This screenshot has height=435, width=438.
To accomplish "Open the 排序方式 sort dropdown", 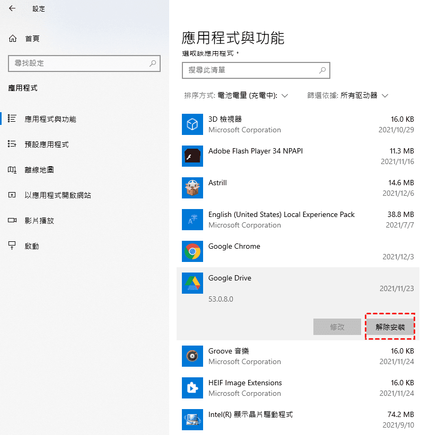I will [236, 96].
